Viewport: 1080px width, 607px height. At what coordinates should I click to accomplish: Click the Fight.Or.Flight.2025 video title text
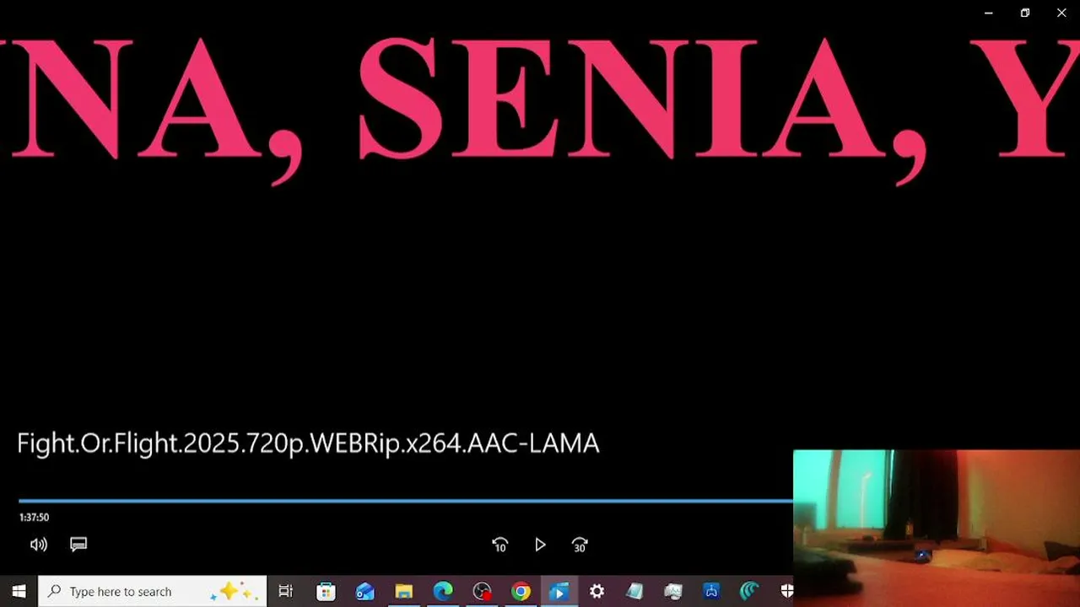point(308,443)
